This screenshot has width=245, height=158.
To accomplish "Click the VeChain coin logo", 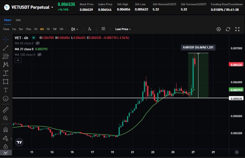I will click(7, 7).
